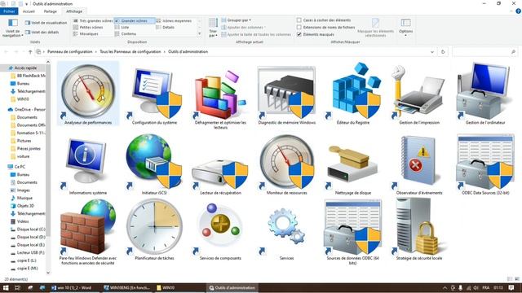Viewport: 522px width, 293px height.
Task: Open Windows Start menu button
Action: pos(6,287)
